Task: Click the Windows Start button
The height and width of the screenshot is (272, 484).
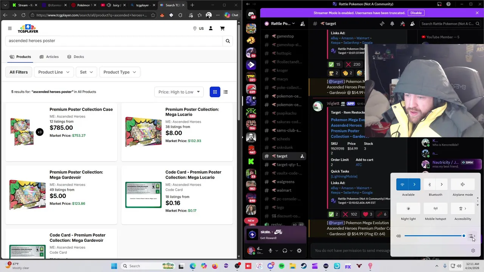Action: (114, 266)
